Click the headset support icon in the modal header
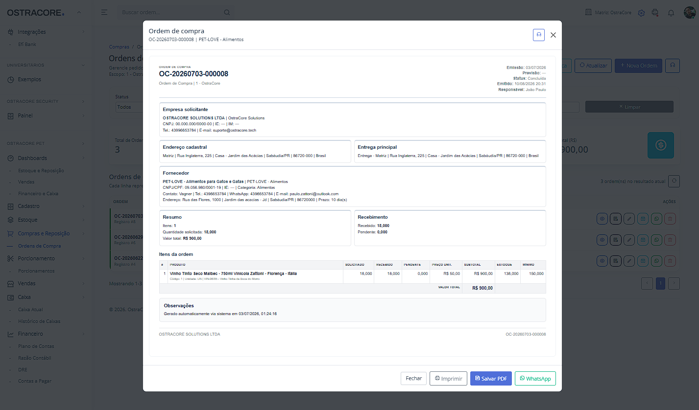This screenshot has height=410, width=699. 539,35
